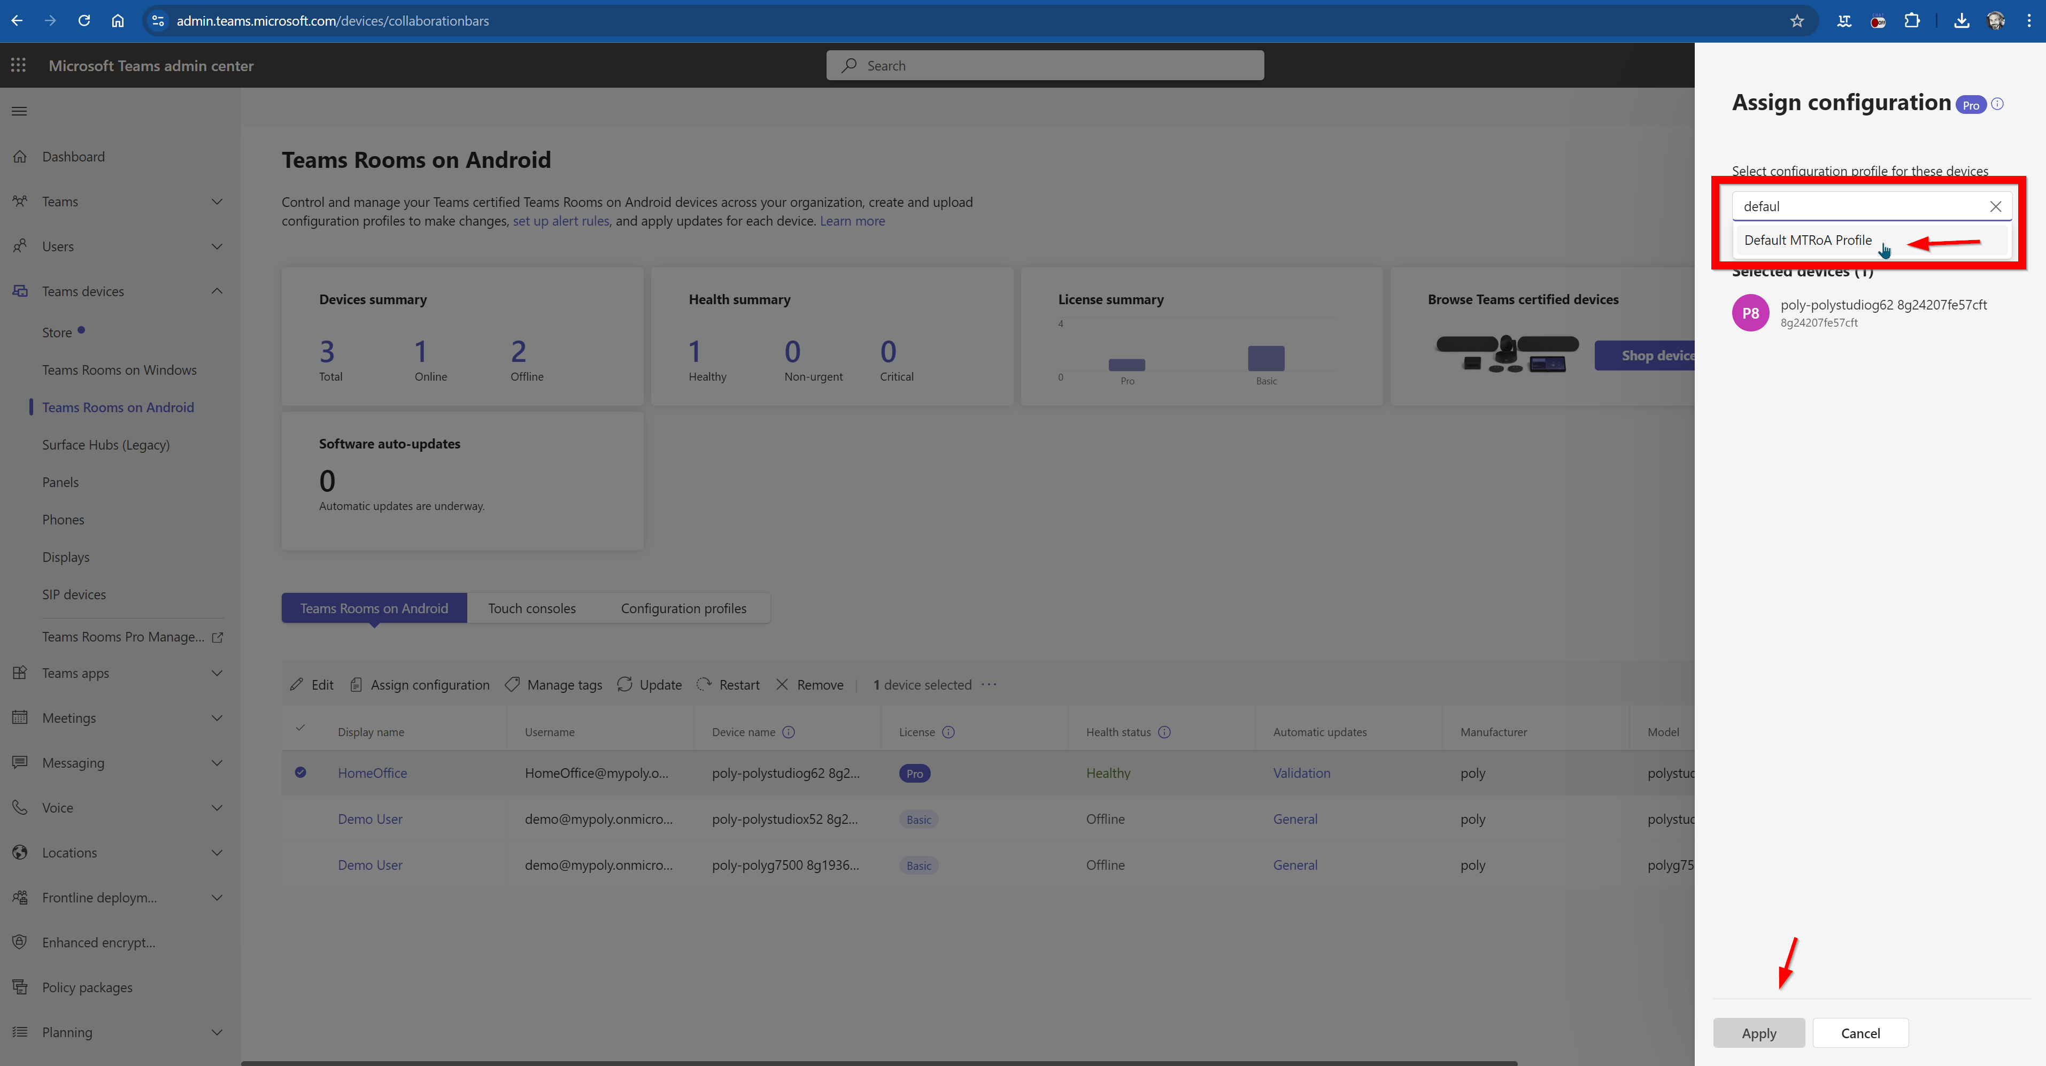
Task: Click the top Search input field
Action: click(1045, 66)
